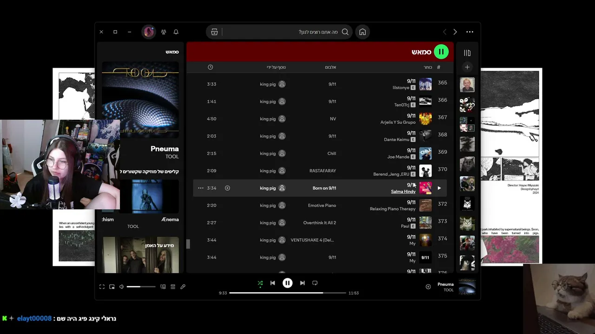
Task: Pause the playlist with the green button
Action: click(x=441, y=52)
